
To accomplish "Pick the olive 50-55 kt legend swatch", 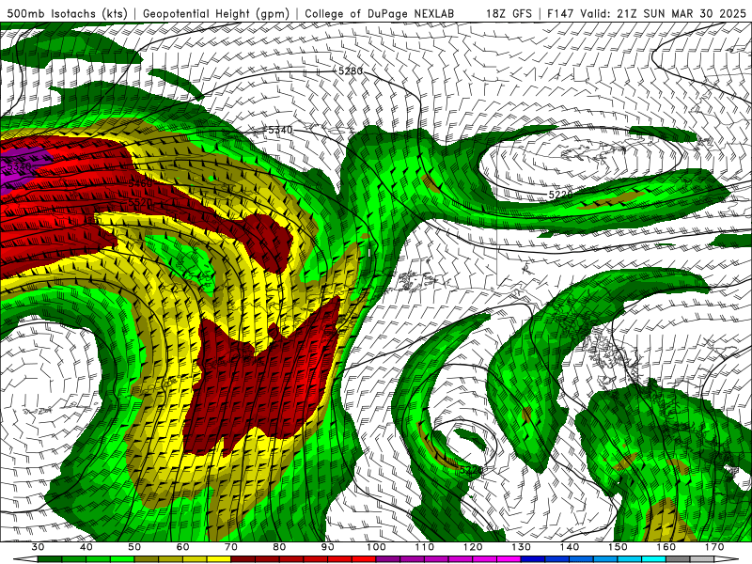I will coord(147,559).
